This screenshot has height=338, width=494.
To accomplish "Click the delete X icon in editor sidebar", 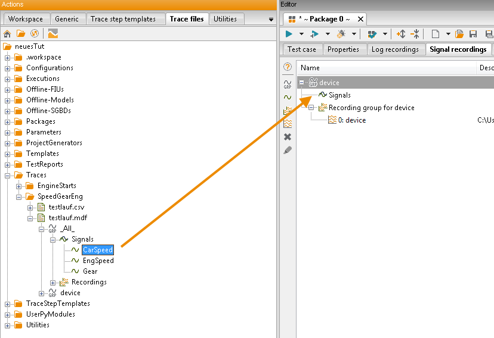I will 288,137.
